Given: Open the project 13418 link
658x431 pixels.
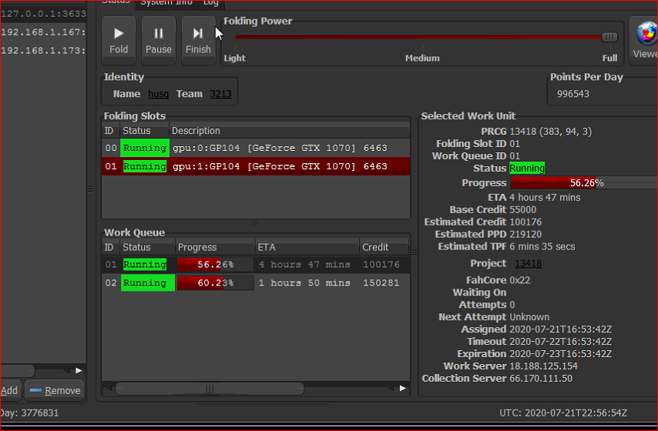Looking at the screenshot, I should 528,263.
